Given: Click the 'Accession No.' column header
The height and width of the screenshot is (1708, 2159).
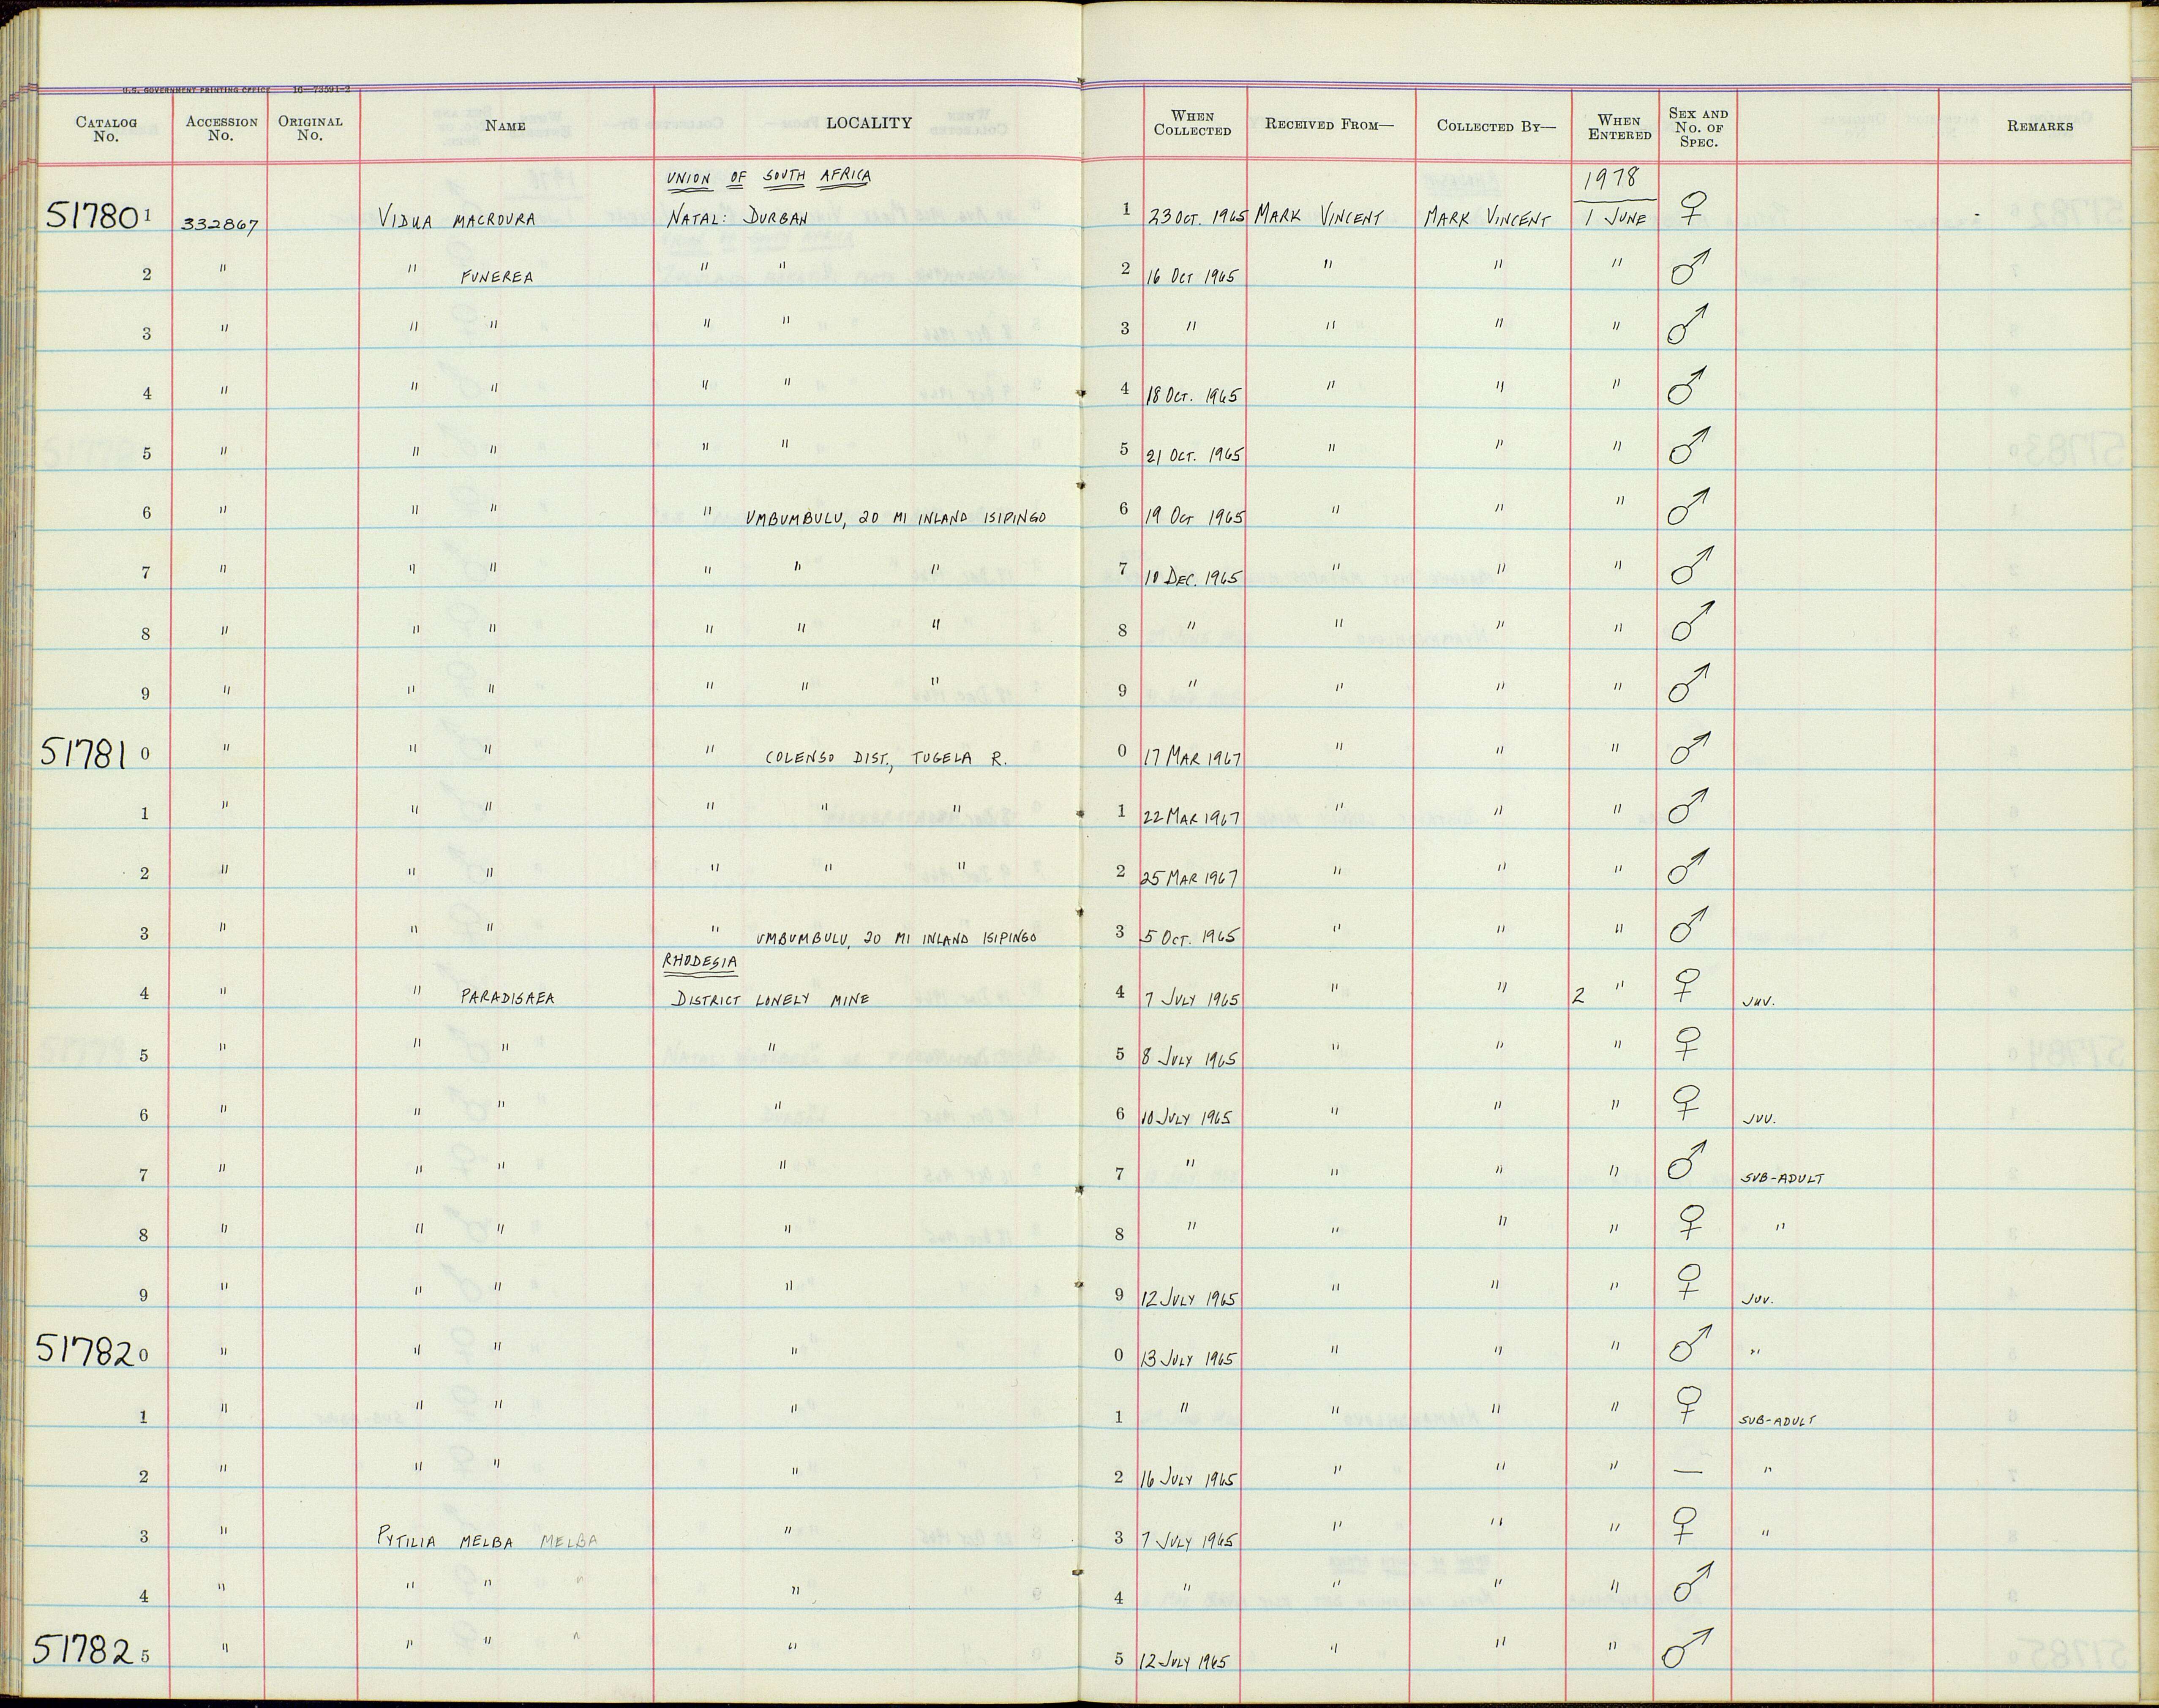Looking at the screenshot, I should point(221,128).
